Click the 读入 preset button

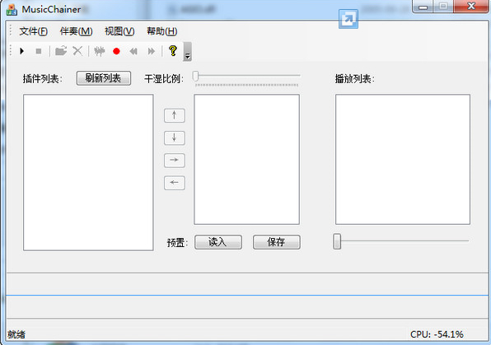pyautogui.click(x=218, y=242)
